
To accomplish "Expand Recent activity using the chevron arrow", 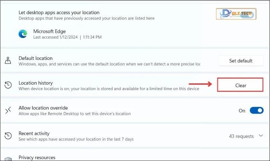I will click(261, 136).
